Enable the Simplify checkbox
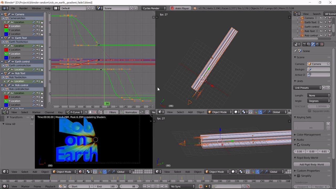The width and height of the screenshot is (336, 189). [x=298, y=176]
